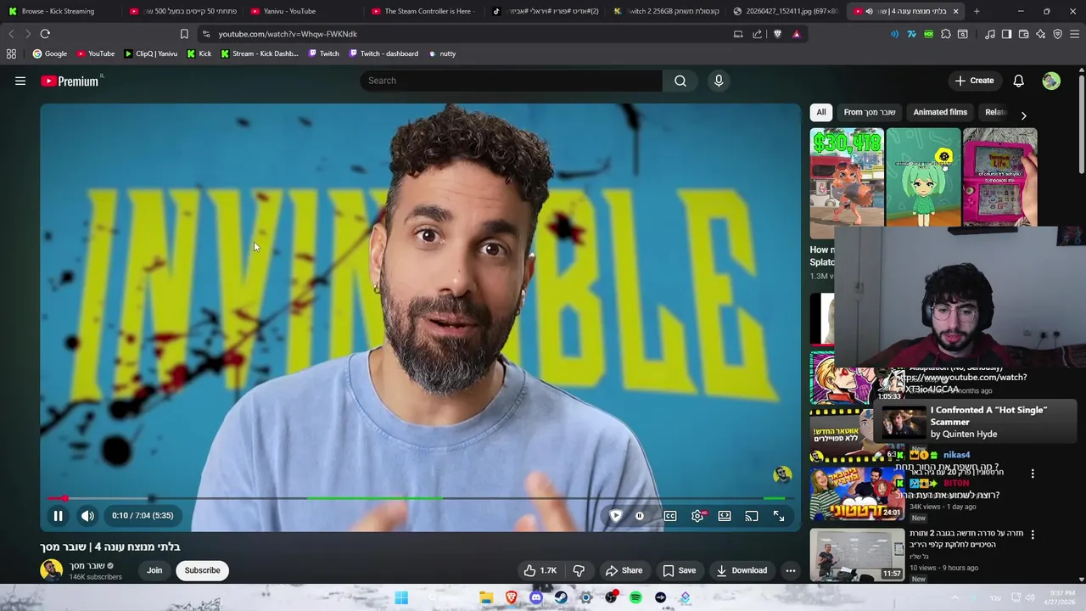The image size is (1086, 611).
Task: Pause the video
Action: (x=58, y=515)
